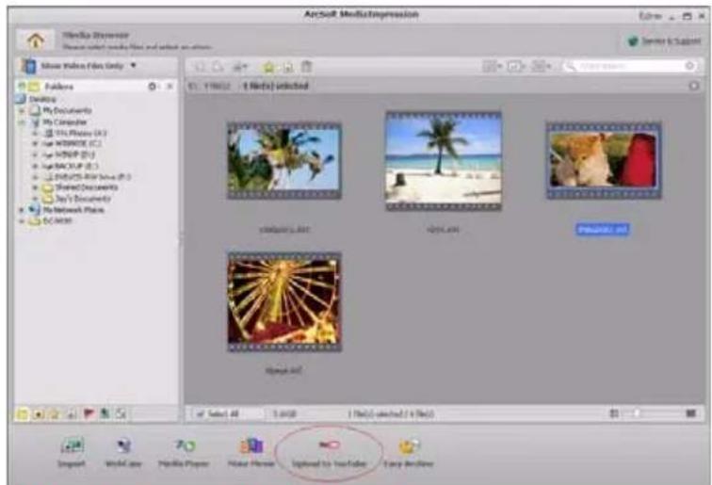This screenshot has width=712, height=485.
Task: Click the folders view icon in bottom strip
Action: tap(23, 413)
